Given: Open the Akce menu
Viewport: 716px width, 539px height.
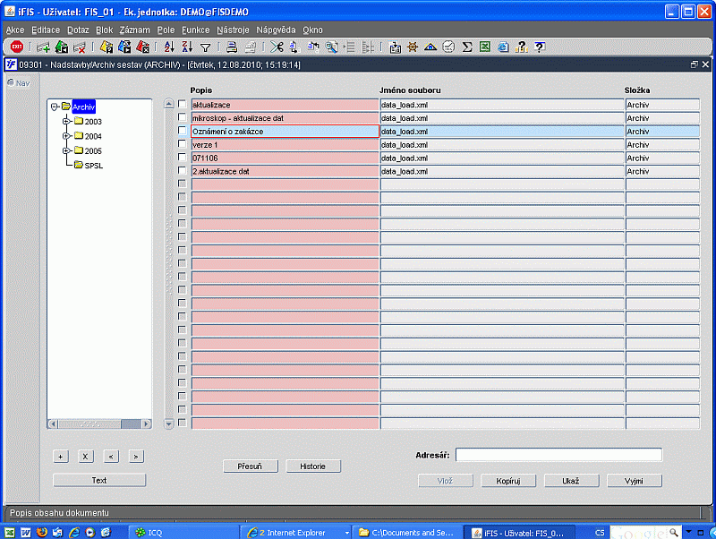Looking at the screenshot, I should coord(15,30).
